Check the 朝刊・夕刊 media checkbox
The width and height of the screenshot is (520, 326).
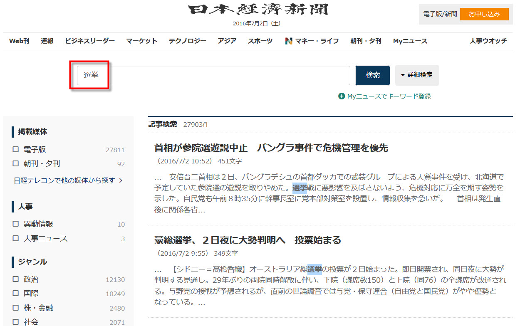coord(16,164)
